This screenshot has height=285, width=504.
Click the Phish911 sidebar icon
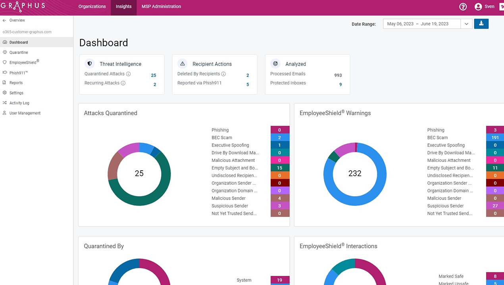tap(5, 73)
